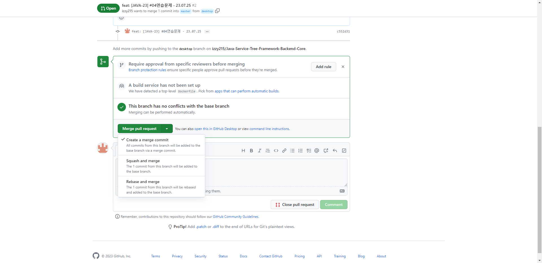This screenshot has height=263, width=542.
Task: Open Pricing footer link
Action: (300, 256)
